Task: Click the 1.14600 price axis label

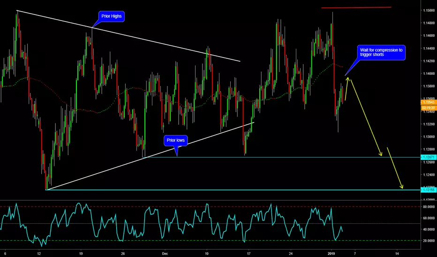Action: pyautogui.click(x=429, y=36)
